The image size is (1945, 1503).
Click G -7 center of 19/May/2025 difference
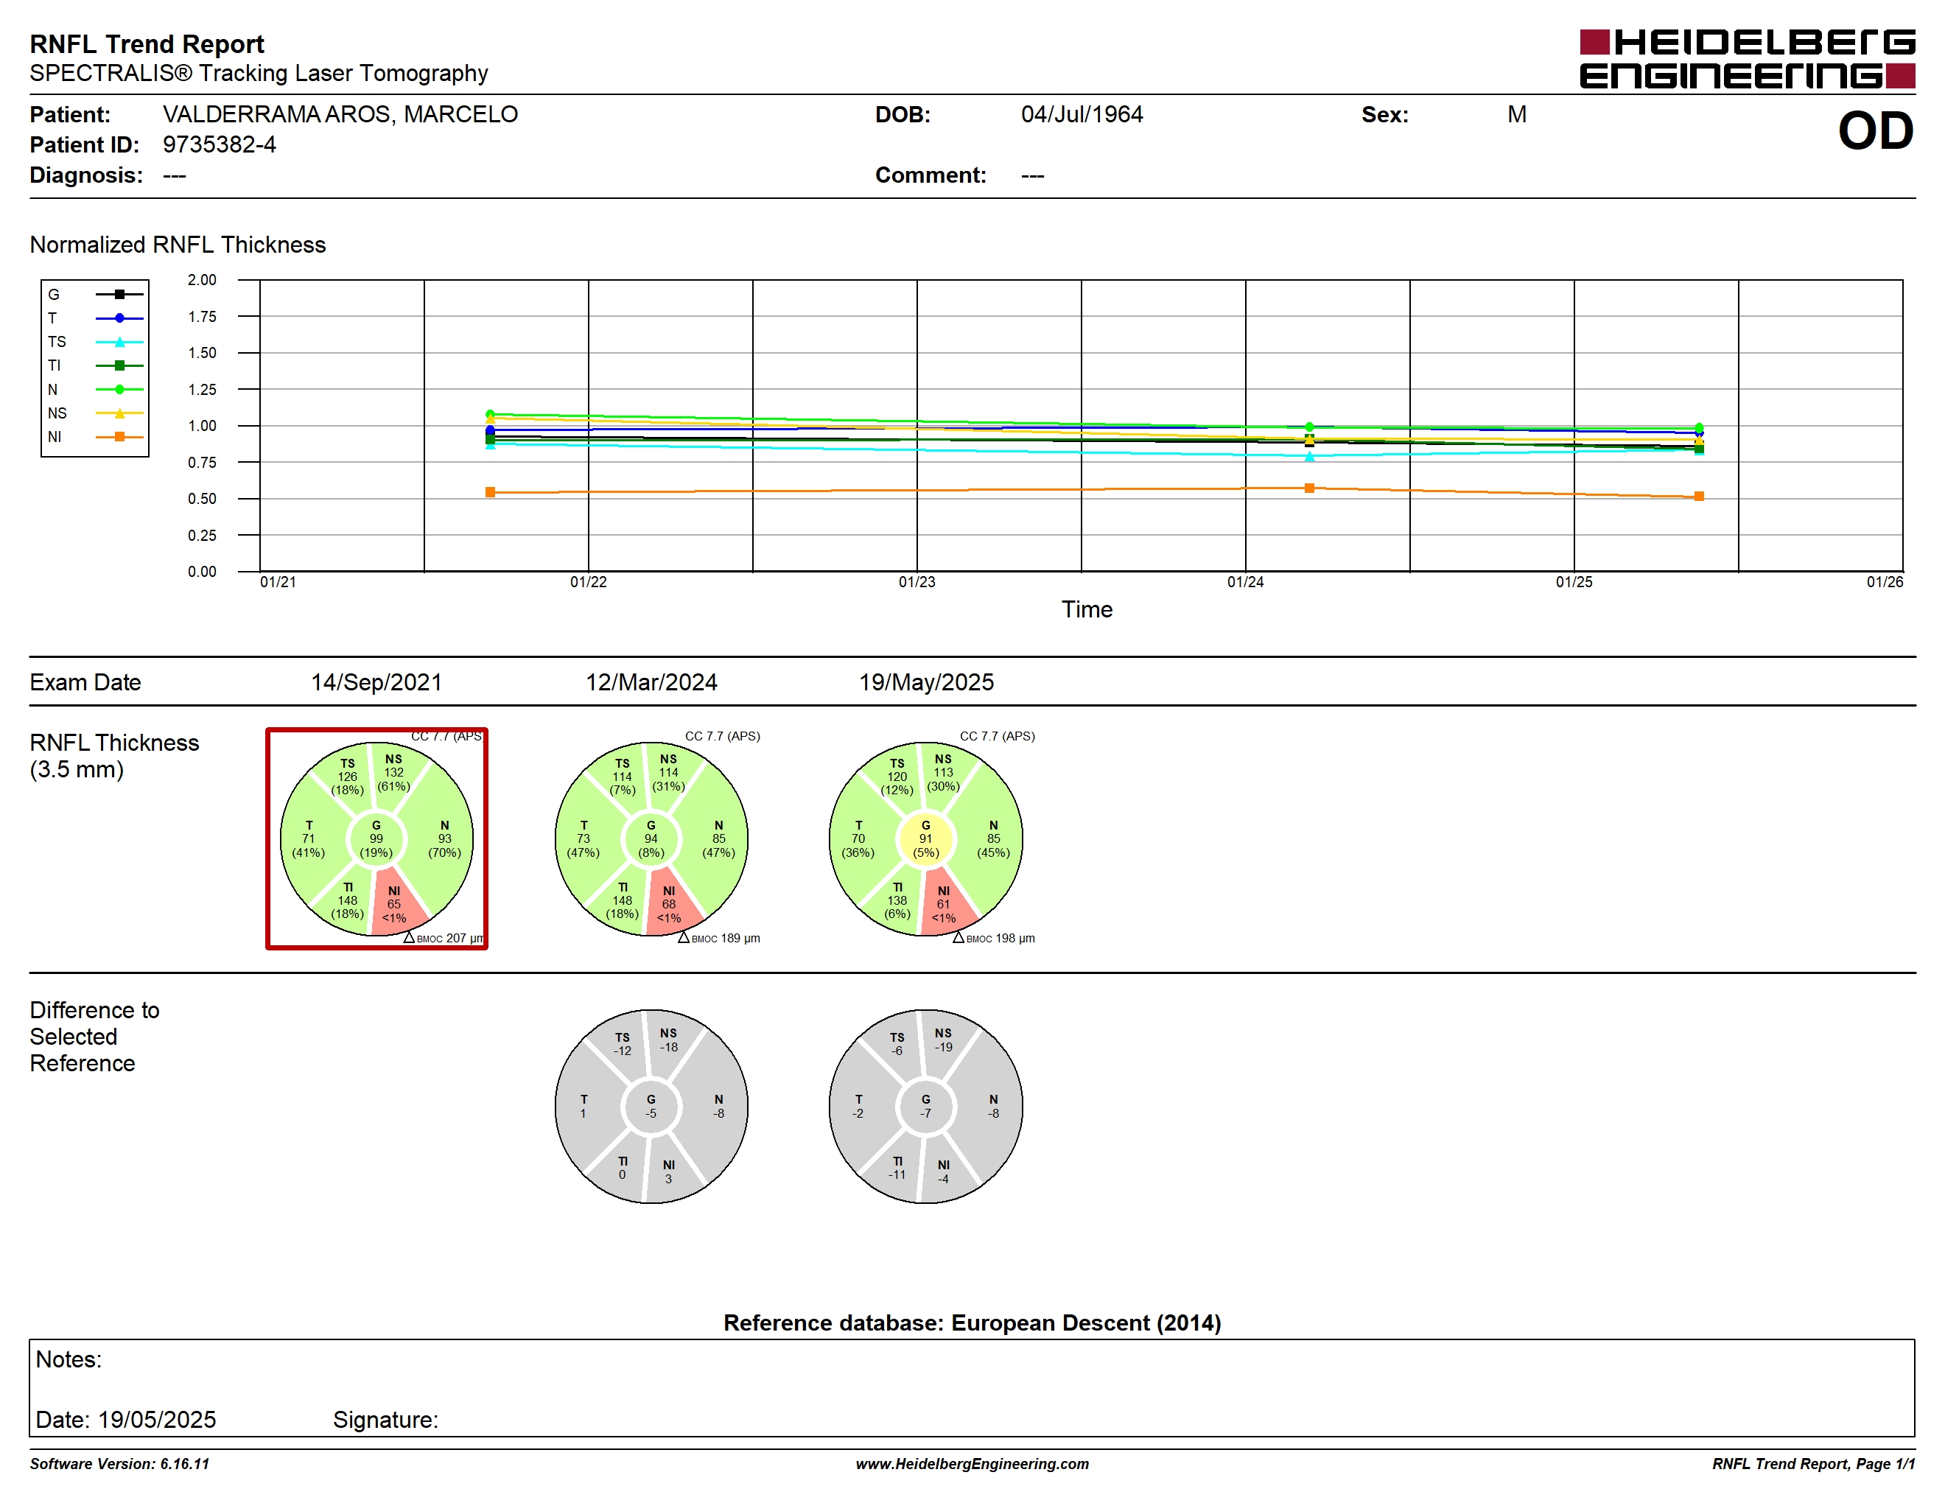tap(926, 1106)
